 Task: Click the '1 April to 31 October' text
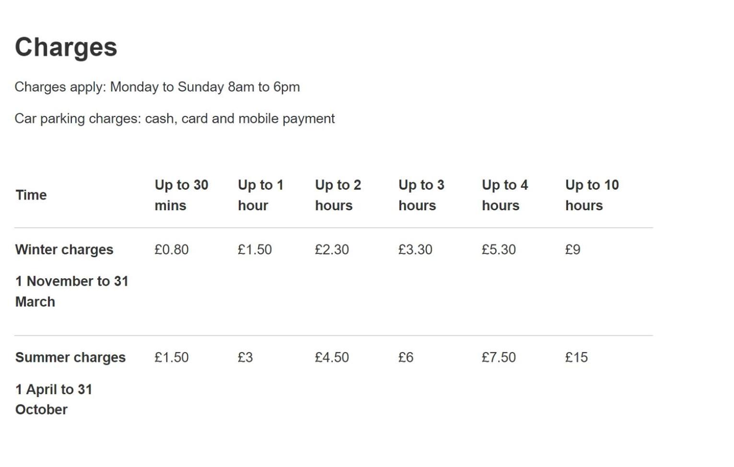coord(54,399)
